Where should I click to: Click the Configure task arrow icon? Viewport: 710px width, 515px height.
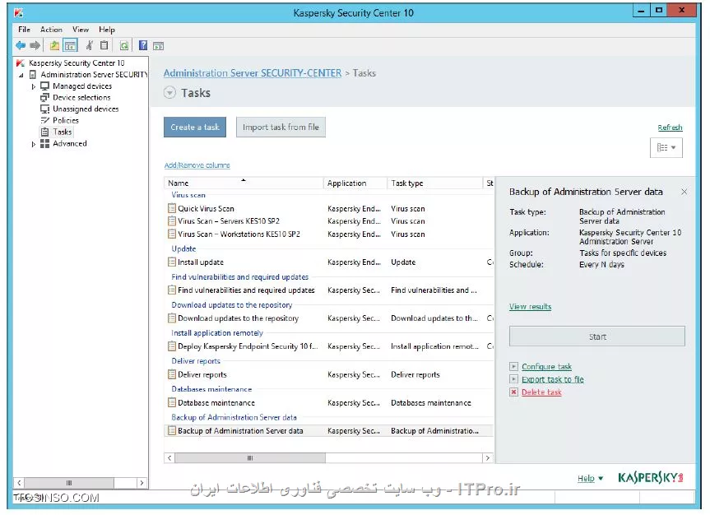pyautogui.click(x=513, y=366)
